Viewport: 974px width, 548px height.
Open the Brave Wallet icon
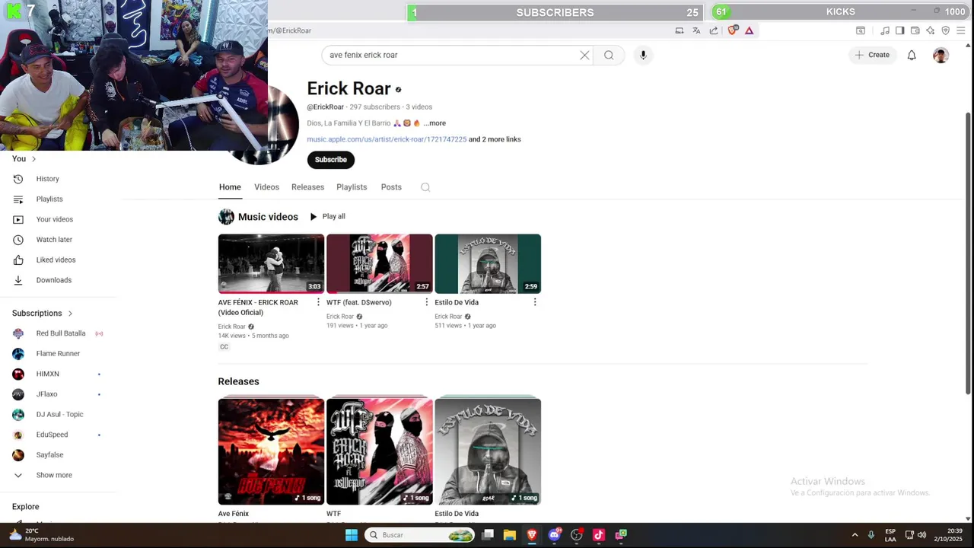tap(915, 30)
